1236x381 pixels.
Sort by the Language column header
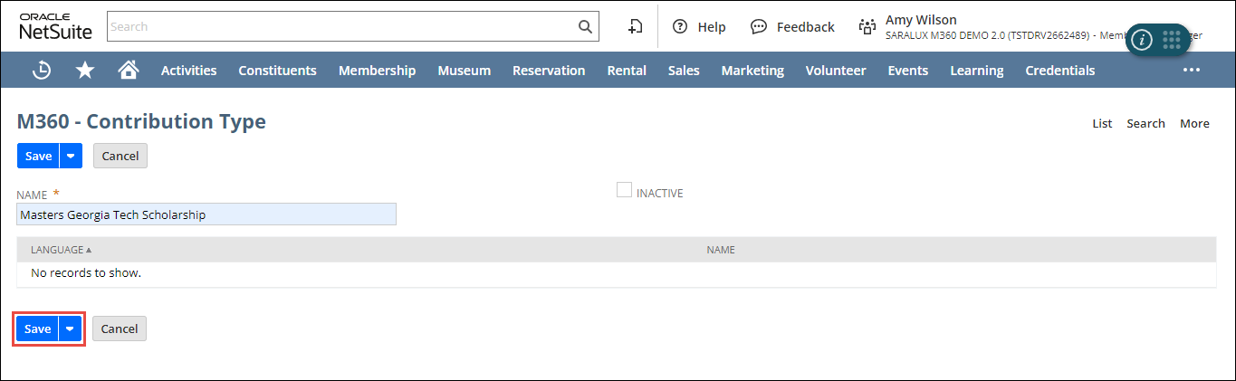[61, 250]
